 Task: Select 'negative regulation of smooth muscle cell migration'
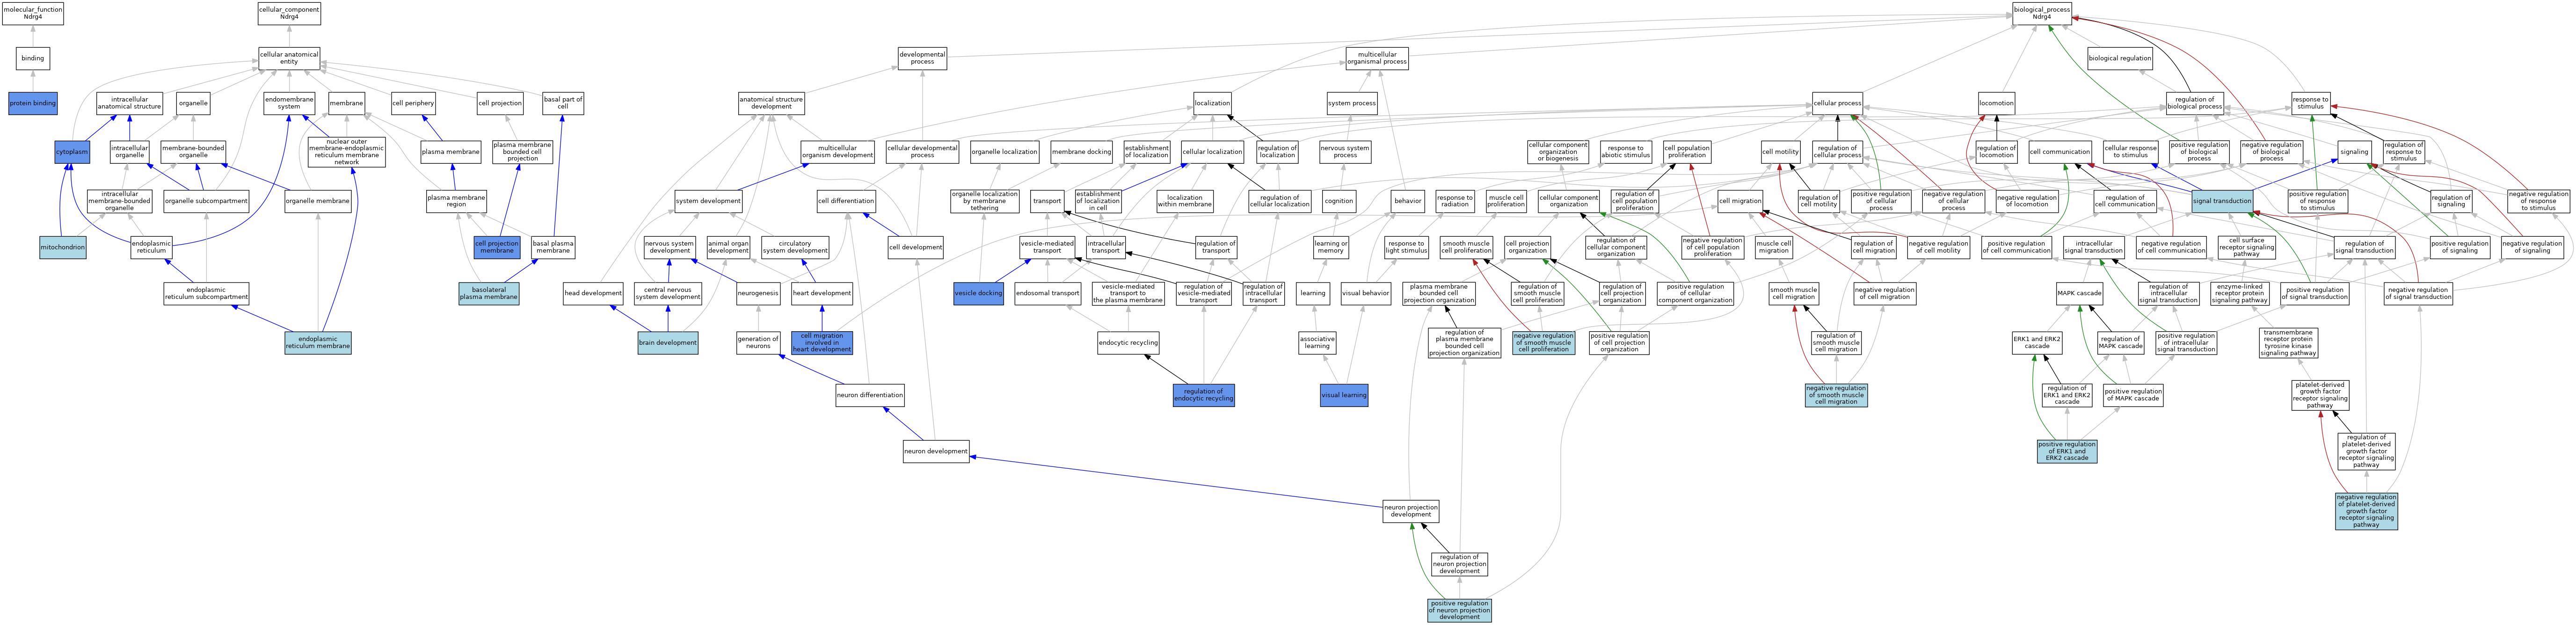1836,395
